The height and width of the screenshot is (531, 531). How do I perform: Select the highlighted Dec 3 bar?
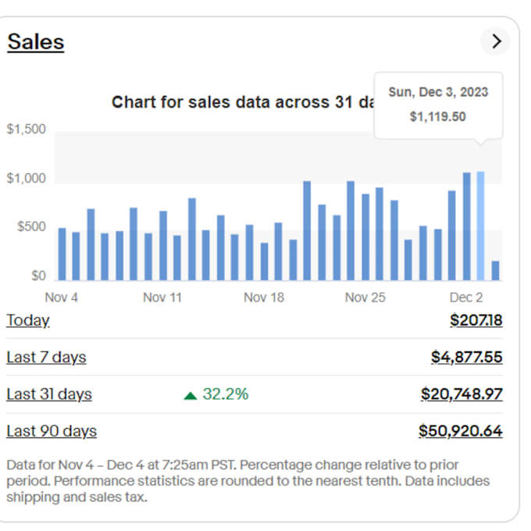(480, 226)
